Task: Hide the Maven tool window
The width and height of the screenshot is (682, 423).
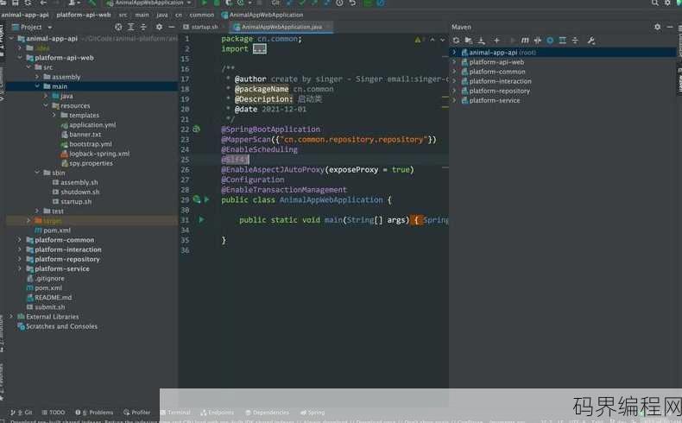Action: [670, 27]
